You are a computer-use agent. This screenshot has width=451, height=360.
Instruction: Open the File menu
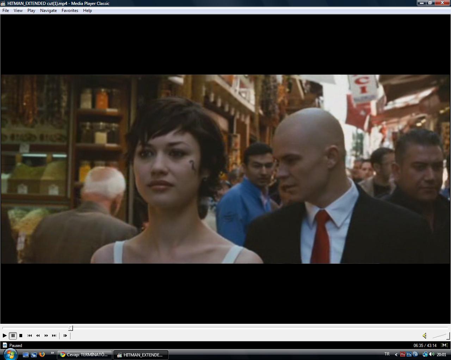pyautogui.click(x=6, y=11)
